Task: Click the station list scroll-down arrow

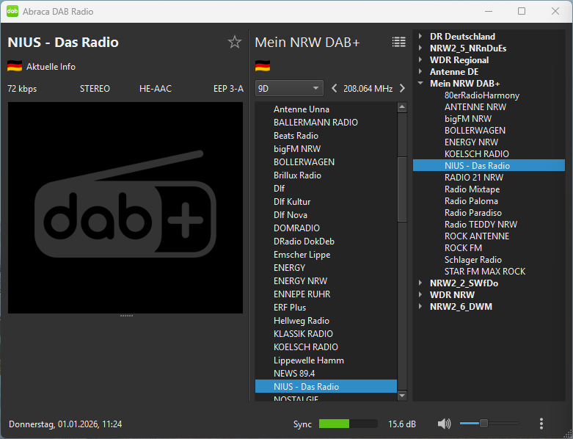Action: point(401,396)
